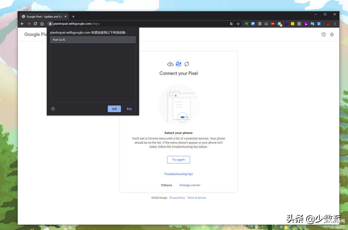Click the "Select your phone" text
Screen dimensions: 348x230
[178, 133]
